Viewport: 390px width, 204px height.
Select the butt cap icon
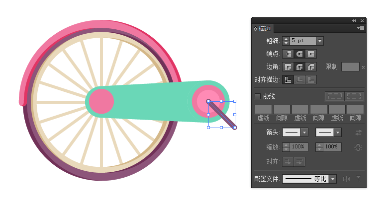(288, 54)
